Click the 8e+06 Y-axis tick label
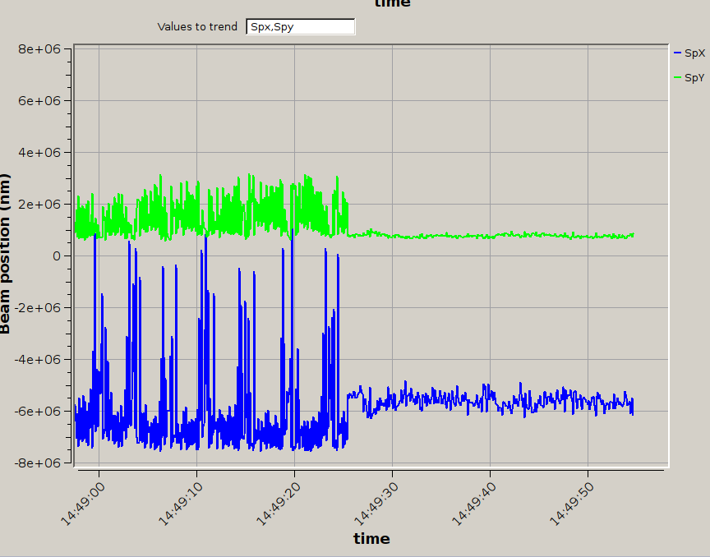The height and width of the screenshot is (557, 710). (39, 49)
